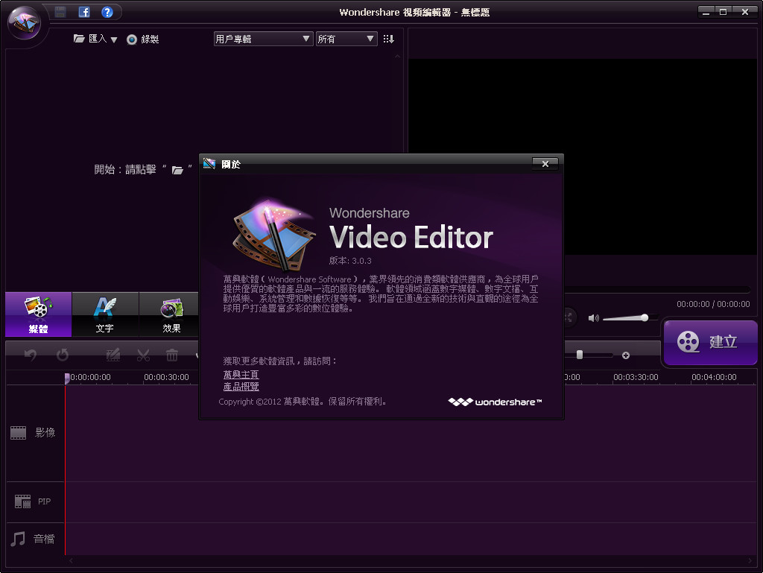
Task: Click the sort order icon beside filters
Action: click(388, 39)
